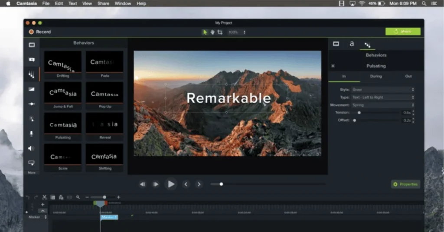The image size is (444, 232).
Task: Click the Cut scissors icon
Action: tap(45, 197)
